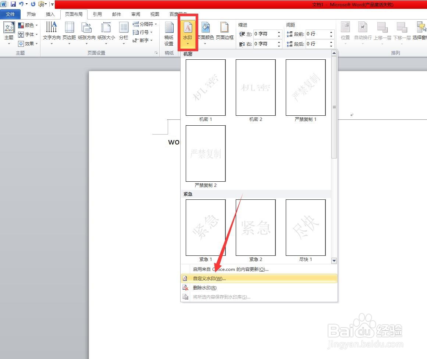The image size is (427, 359).
Task: Open the 主题 themes button
Action: (9, 33)
